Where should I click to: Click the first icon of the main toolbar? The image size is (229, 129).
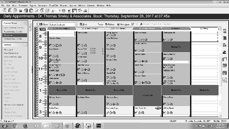point(4,10)
